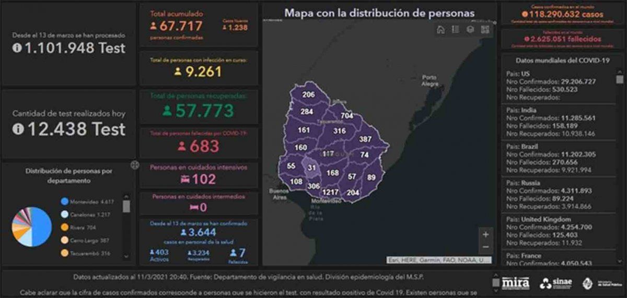
Task: Toggle the Rivera legend entry
Action: 78,228
